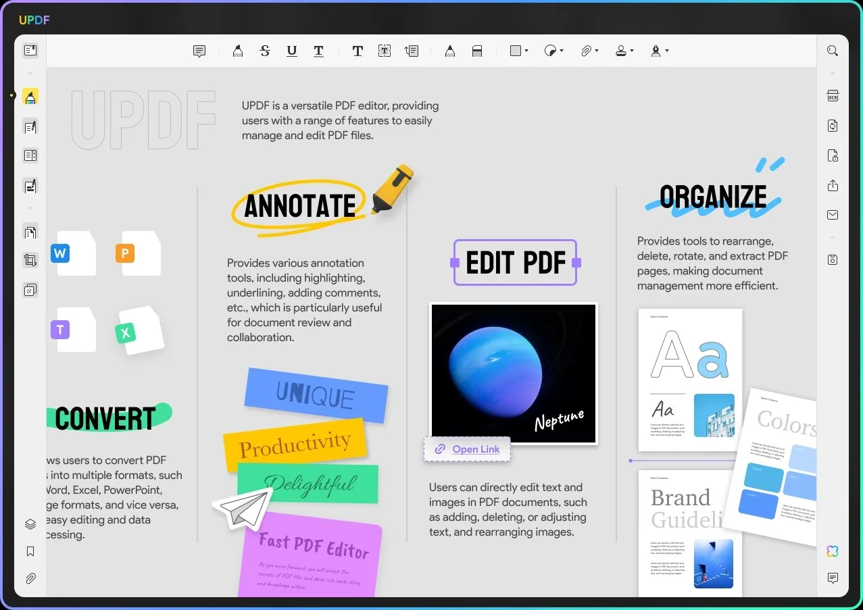Expand the shape tool dropdown arrow
The height and width of the screenshot is (610, 863).
pos(526,51)
